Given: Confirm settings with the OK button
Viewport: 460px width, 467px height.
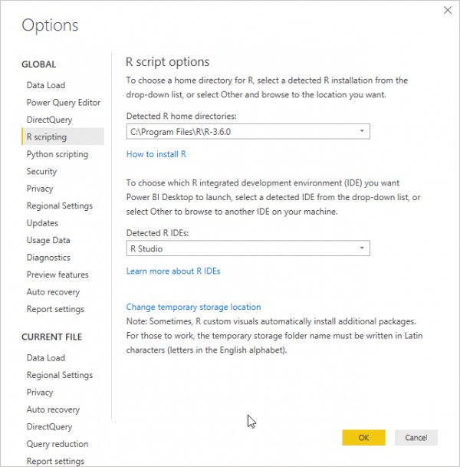Looking at the screenshot, I should [x=363, y=438].
